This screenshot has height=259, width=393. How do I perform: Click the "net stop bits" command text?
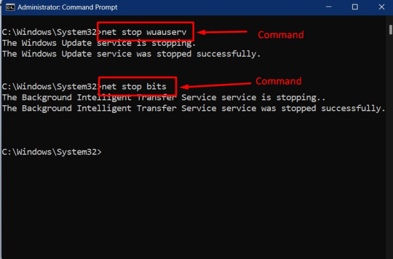point(138,86)
